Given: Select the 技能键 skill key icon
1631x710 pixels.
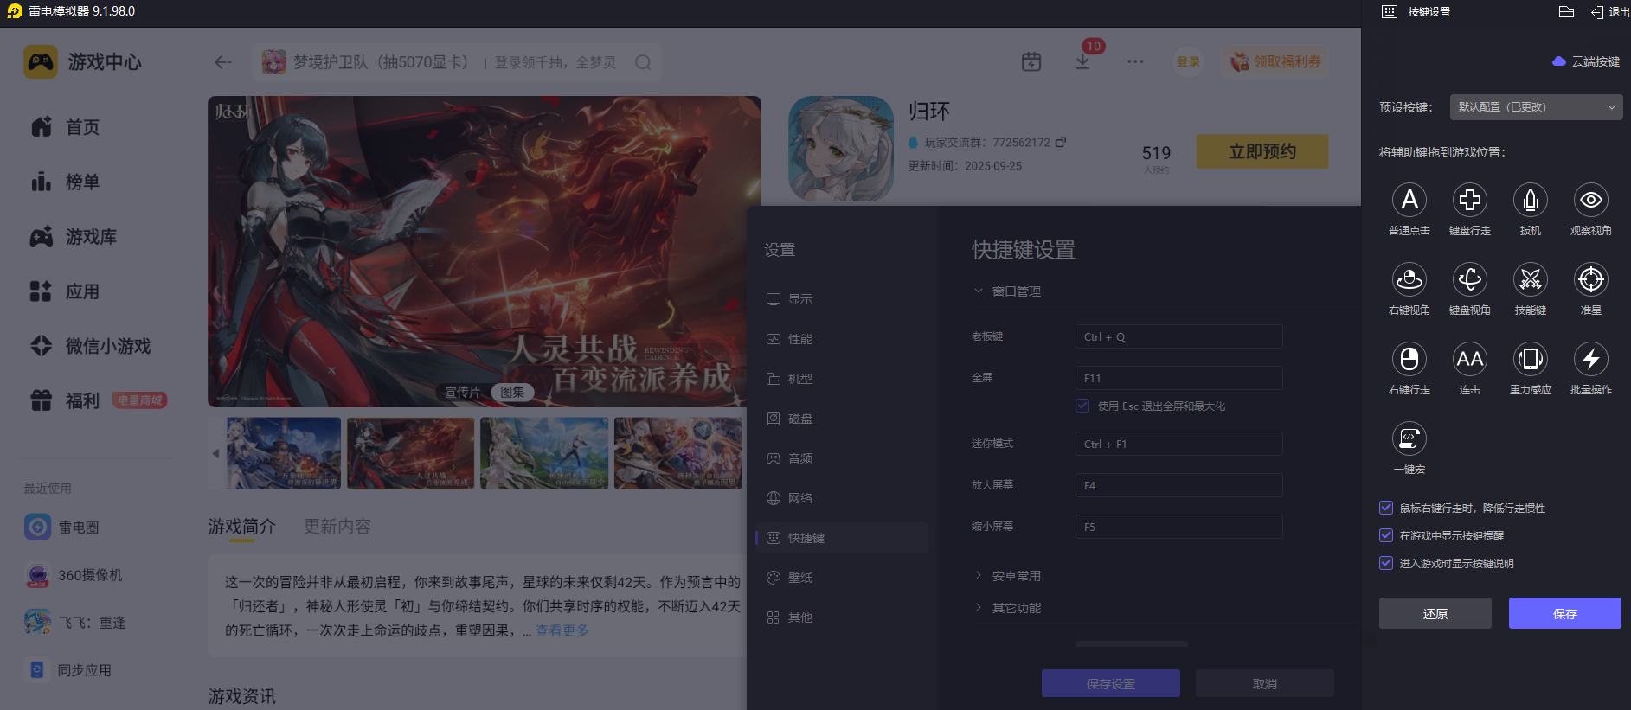Looking at the screenshot, I should click(1530, 279).
